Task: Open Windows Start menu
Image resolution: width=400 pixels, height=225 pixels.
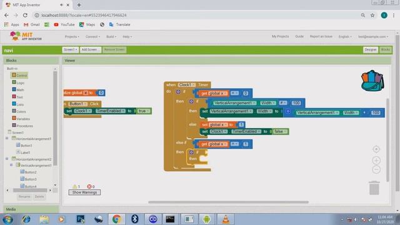Action: (7, 219)
